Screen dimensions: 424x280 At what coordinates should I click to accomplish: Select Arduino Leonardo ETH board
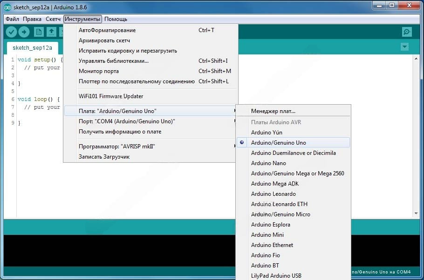(x=279, y=204)
